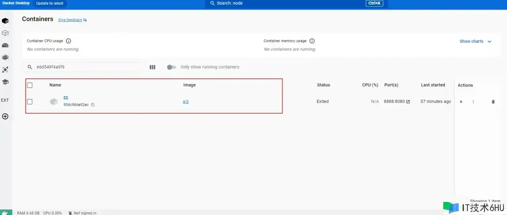Check the checkbox for cc container

click(x=30, y=102)
